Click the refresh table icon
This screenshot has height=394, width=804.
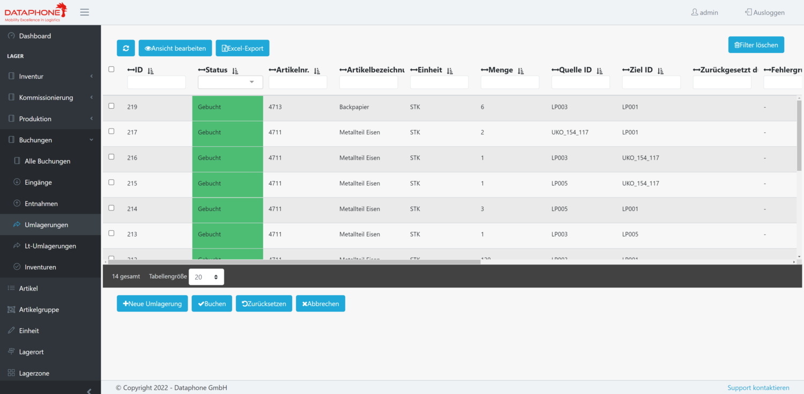(x=125, y=48)
